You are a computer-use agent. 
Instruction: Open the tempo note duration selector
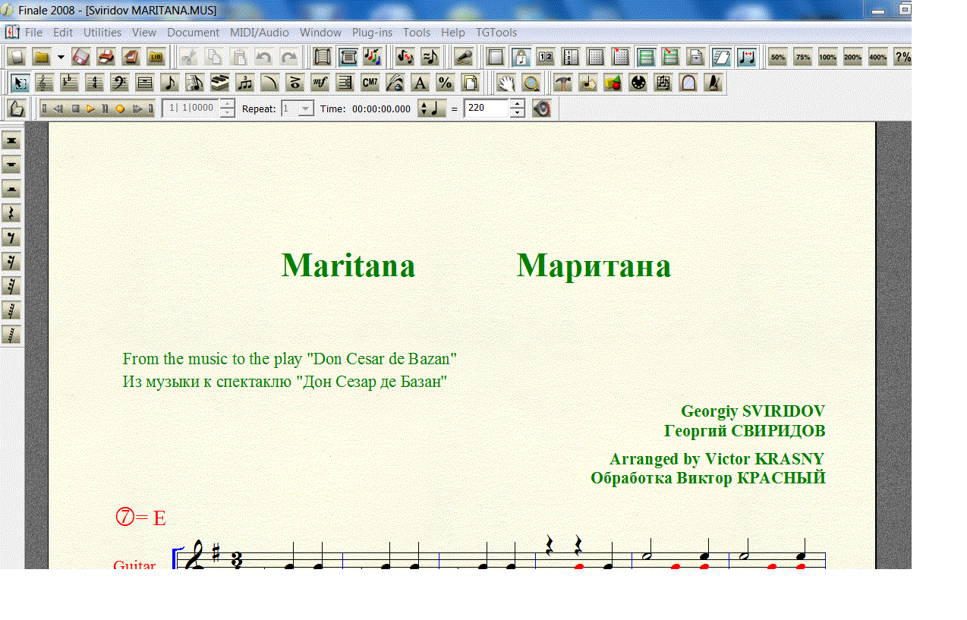pos(433,109)
